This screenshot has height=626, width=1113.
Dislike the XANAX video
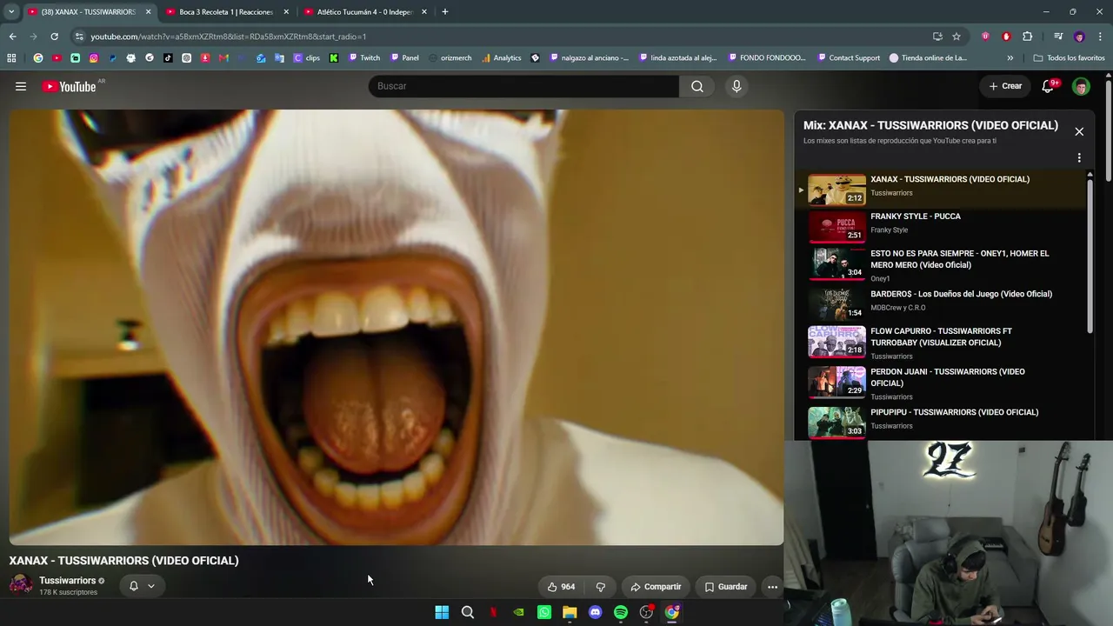(600, 587)
